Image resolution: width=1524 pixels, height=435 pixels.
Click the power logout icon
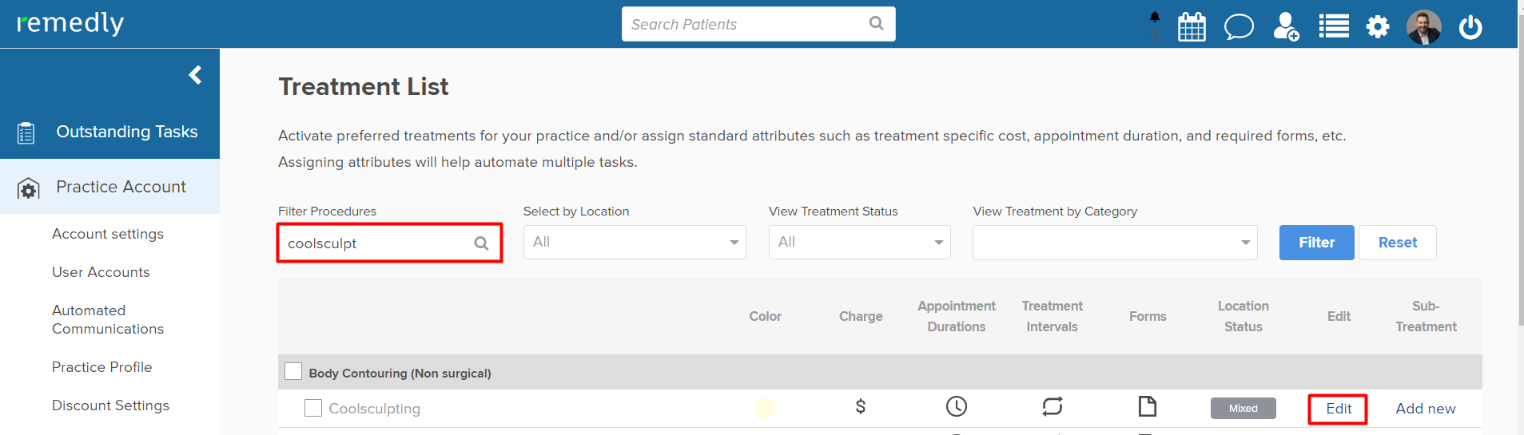(x=1470, y=27)
